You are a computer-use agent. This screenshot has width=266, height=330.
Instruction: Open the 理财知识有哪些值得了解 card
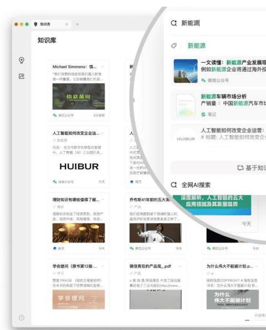click(76, 199)
